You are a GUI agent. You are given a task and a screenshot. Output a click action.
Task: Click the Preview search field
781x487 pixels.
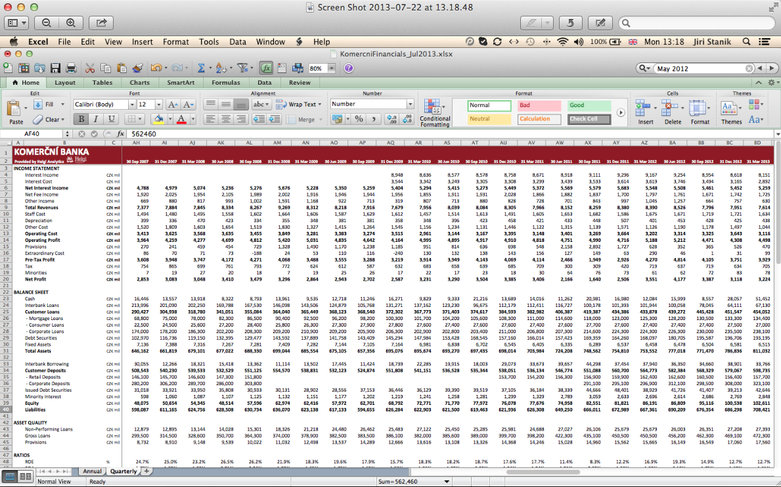click(697, 23)
